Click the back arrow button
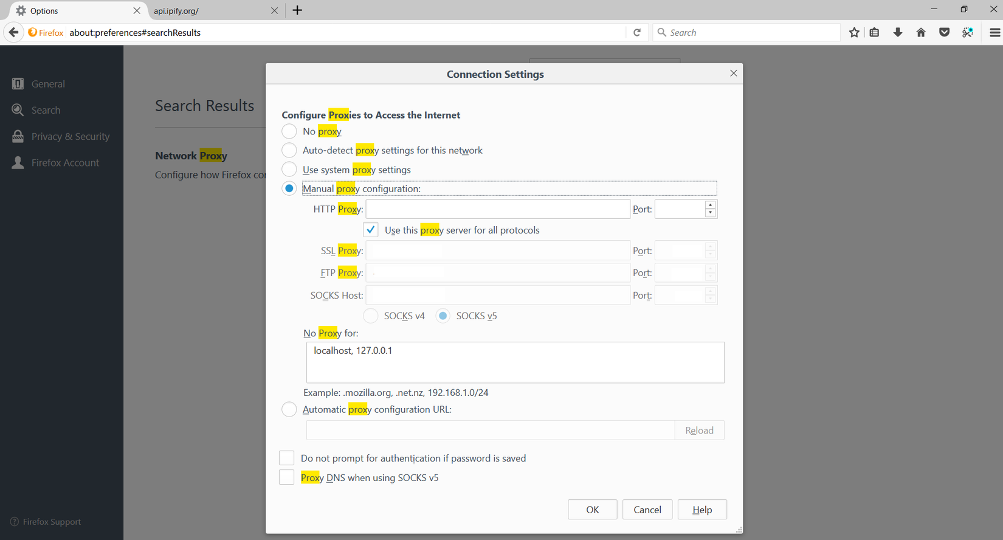Screen dimensions: 1003x540 [x=14, y=33]
